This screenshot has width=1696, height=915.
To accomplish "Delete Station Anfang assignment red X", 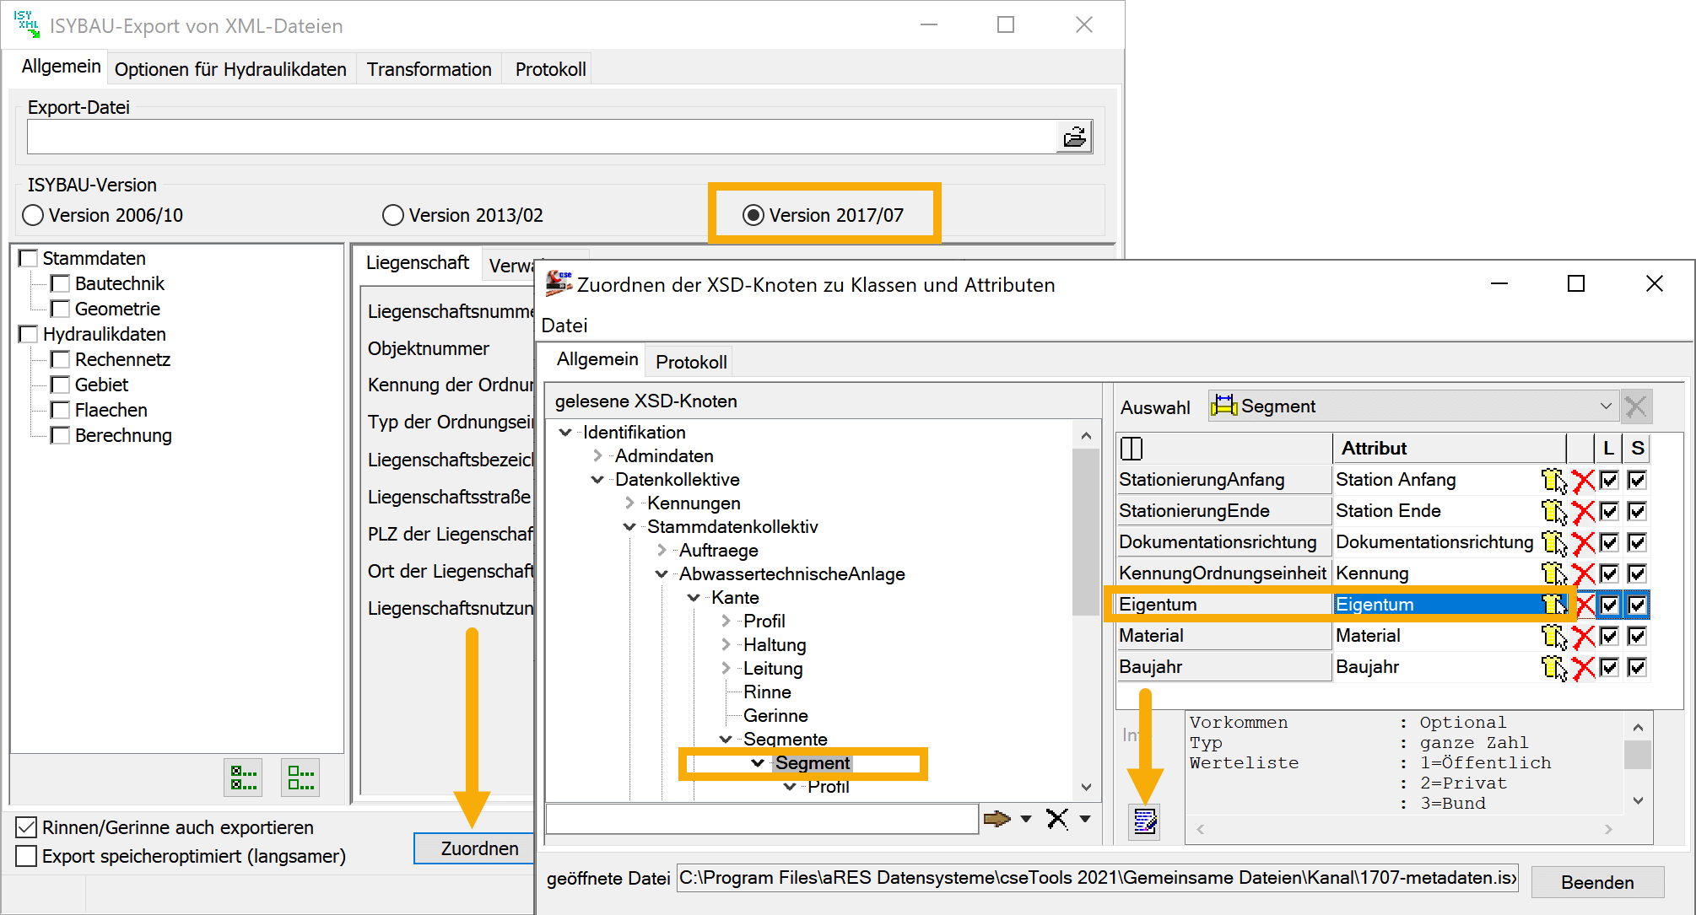I will tap(1584, 480).
